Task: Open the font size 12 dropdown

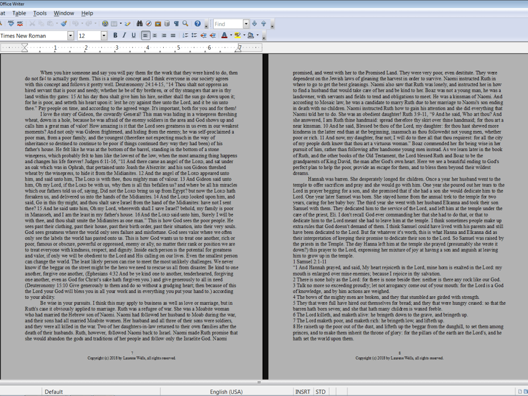Action: [104, 36]
